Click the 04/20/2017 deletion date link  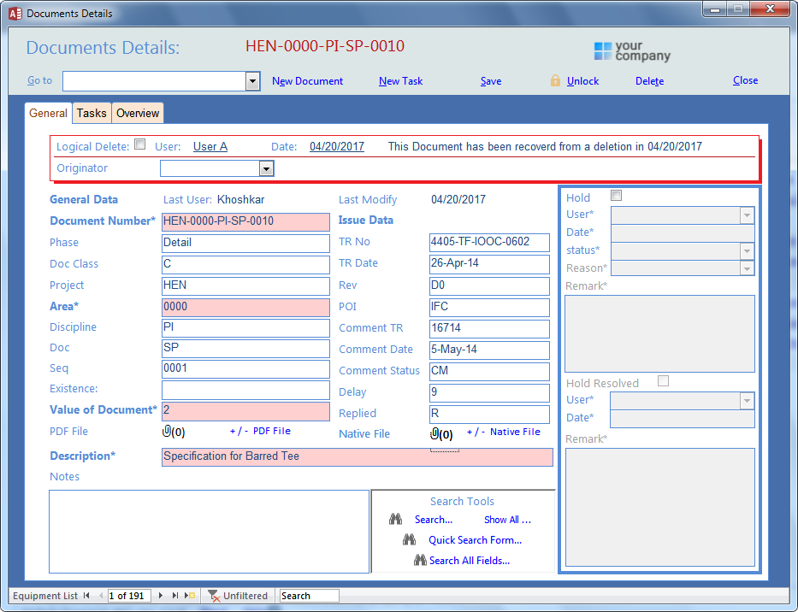point(337,146)
